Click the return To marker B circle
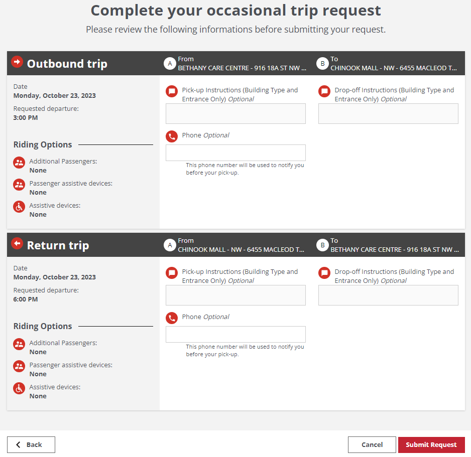The image size is (471, 457). pyautogui.click(x=322, y=245)
